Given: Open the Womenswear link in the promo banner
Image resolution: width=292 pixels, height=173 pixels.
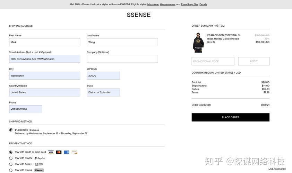Looking at the screenshot, I should coord(168,4).
